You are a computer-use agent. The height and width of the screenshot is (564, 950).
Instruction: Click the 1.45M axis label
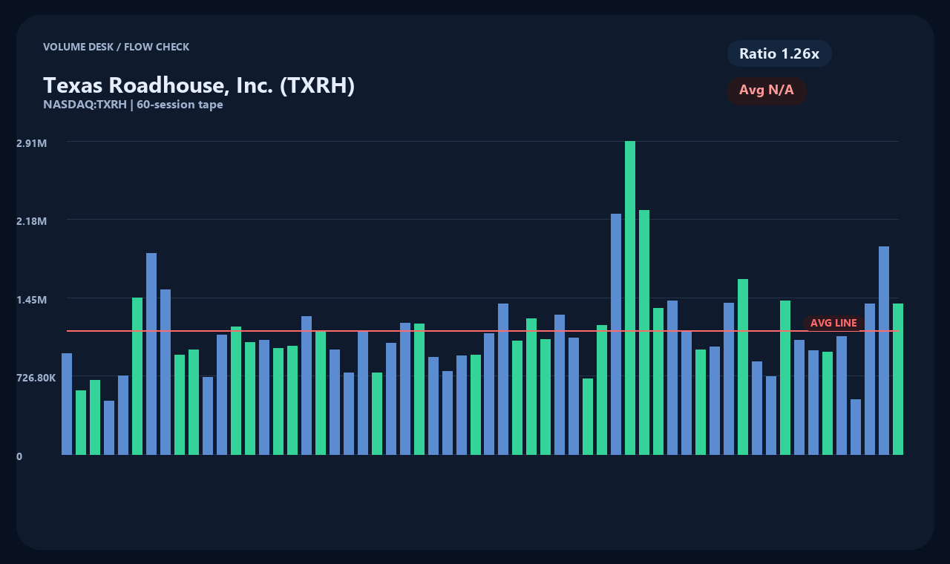pos(32,300)
